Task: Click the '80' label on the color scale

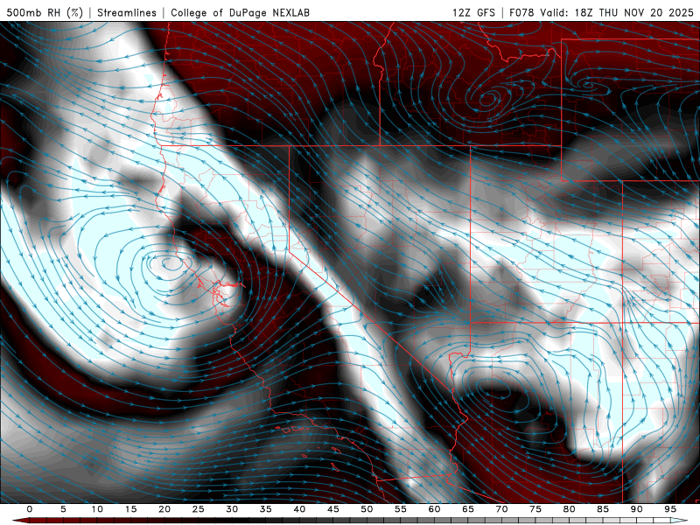Action: pos(569,509)
